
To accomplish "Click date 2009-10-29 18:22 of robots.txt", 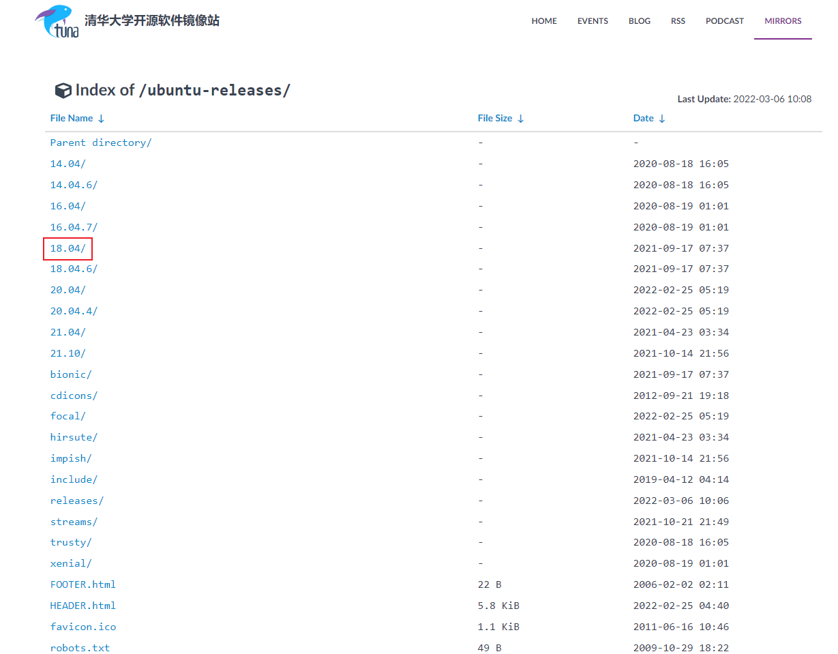I will pyautogui.click(x=681, y=648).
